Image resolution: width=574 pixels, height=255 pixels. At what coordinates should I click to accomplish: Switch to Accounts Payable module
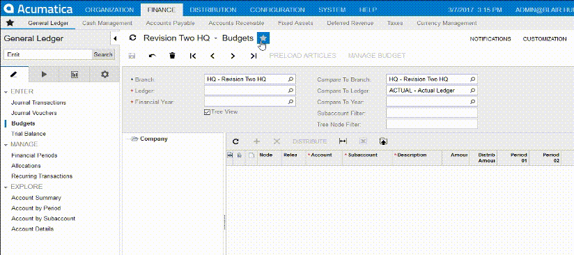click(x=170, y=23)
